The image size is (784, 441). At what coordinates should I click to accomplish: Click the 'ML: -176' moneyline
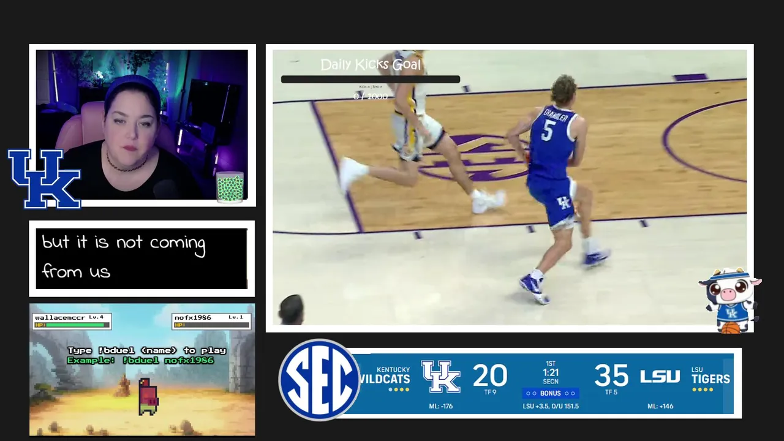(x=440, y=406)
